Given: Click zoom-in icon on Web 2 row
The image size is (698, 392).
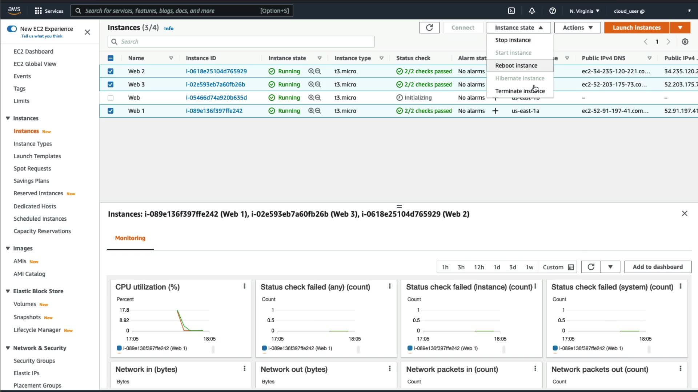Looking at the screenshot, I should 311,72.
